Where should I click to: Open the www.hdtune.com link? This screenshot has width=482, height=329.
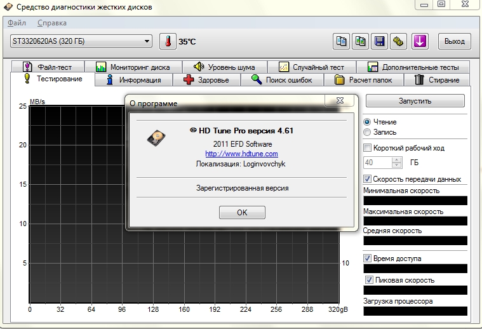point(241,154)
